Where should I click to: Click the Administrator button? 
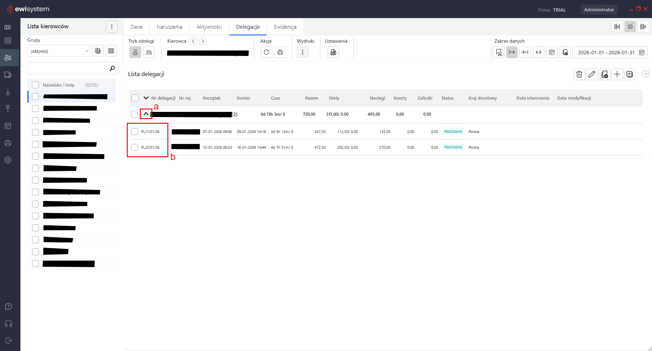(599, 10)
